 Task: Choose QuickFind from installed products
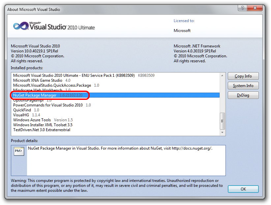tap(22, 110)
